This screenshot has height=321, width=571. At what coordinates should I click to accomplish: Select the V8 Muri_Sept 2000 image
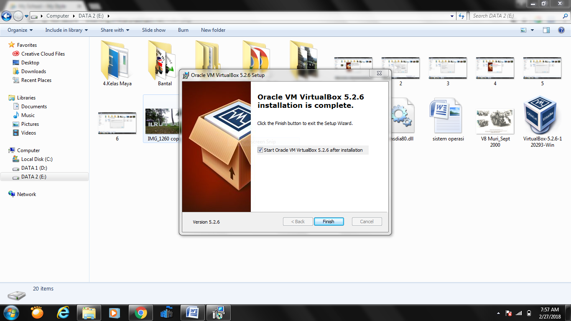495,127
